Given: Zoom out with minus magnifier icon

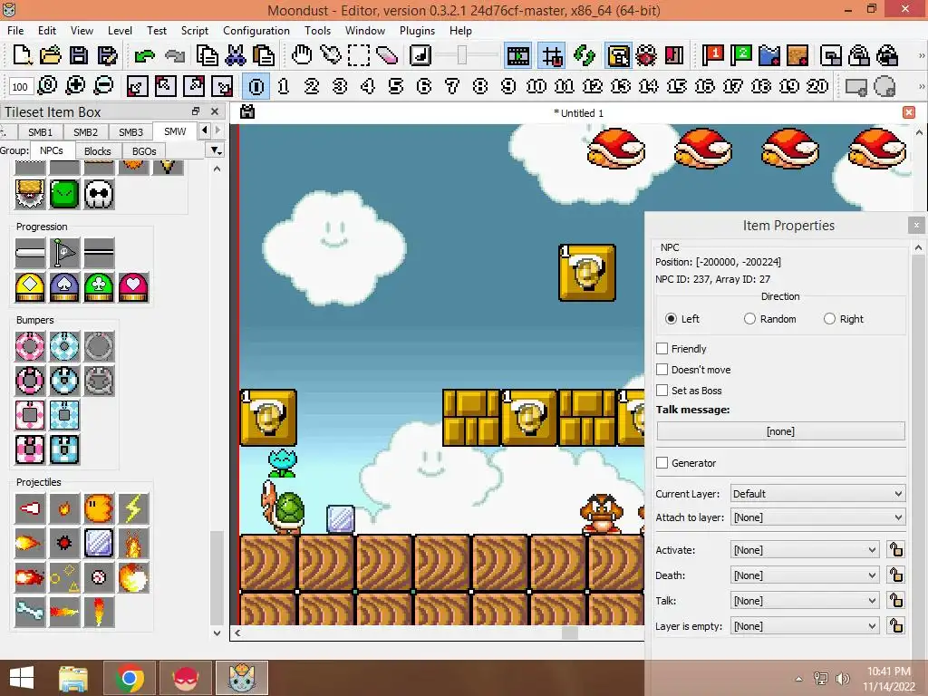Looking at the screenshot, I should click(103, 86).
